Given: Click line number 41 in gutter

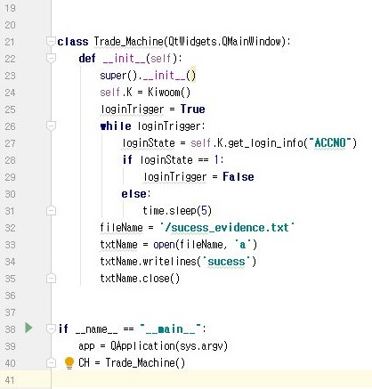Looking at the screenshot, I should click(10, 380).
